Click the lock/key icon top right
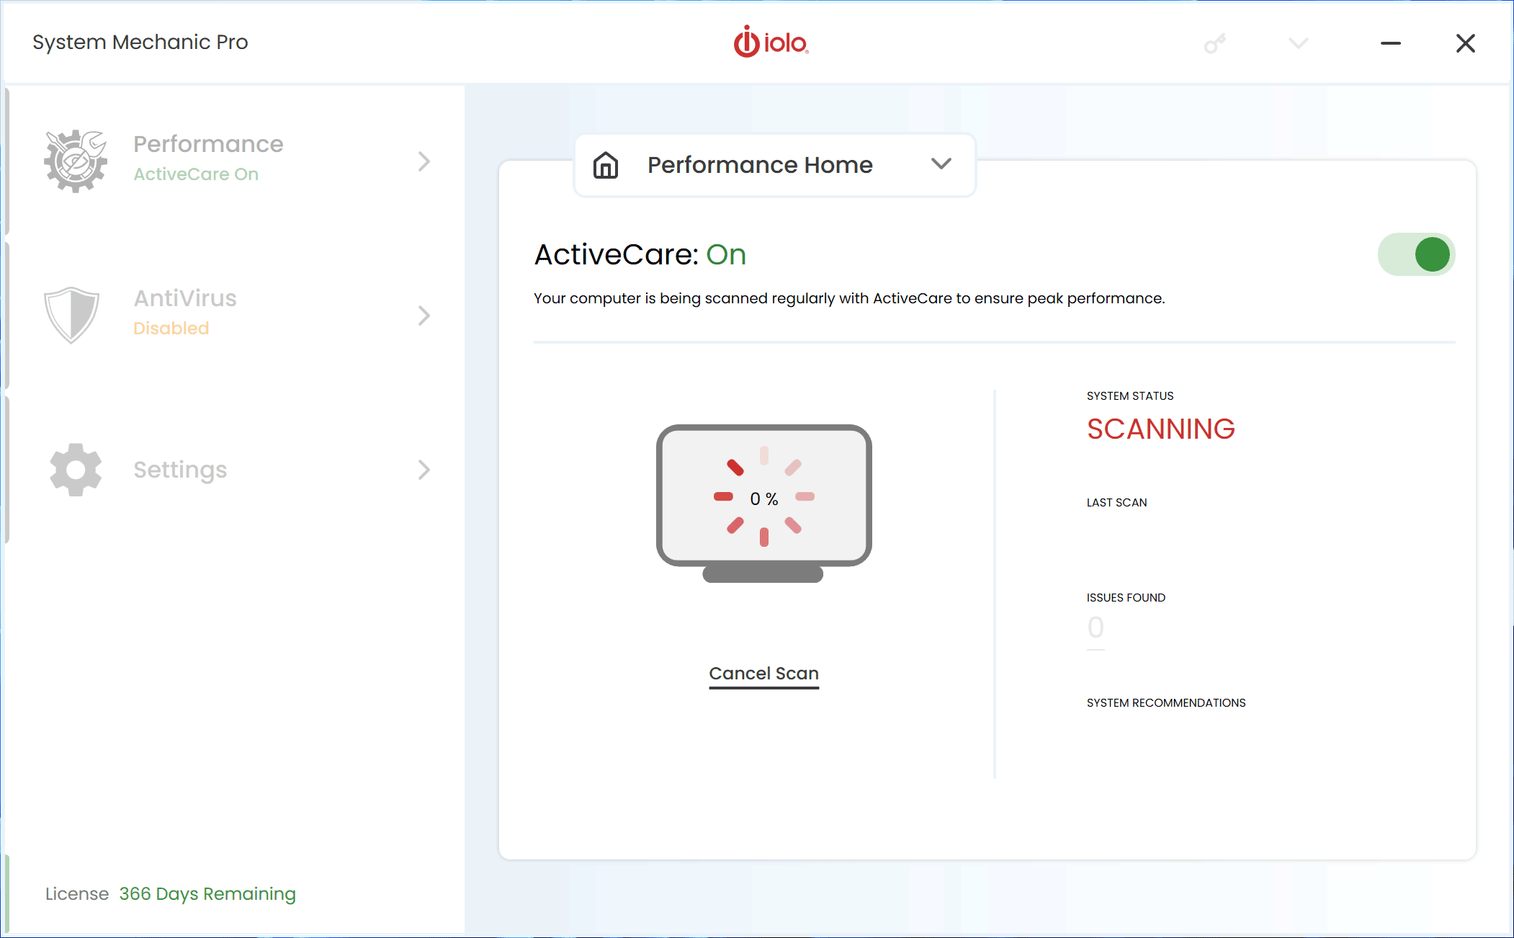Viewport: 1514px width, 938px height. point(1212,45)
